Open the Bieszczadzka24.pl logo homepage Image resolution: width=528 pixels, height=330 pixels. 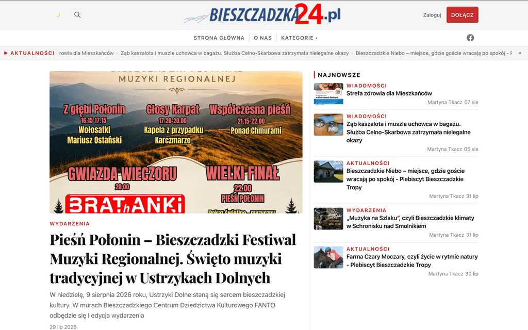click(x=262, y=14)
